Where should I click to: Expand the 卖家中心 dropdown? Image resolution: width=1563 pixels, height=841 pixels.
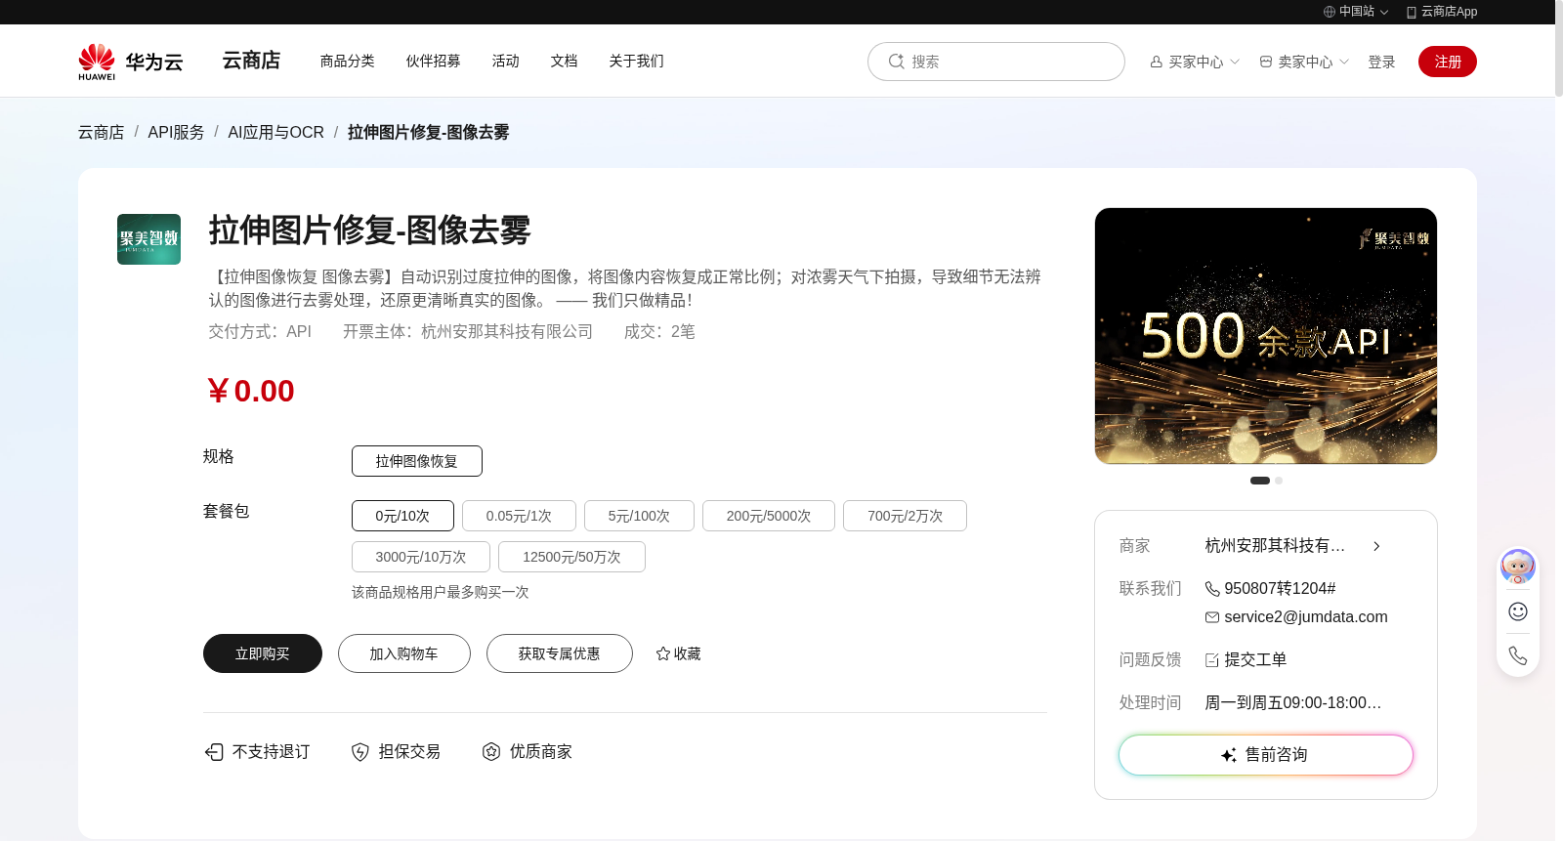[1344, 62]
